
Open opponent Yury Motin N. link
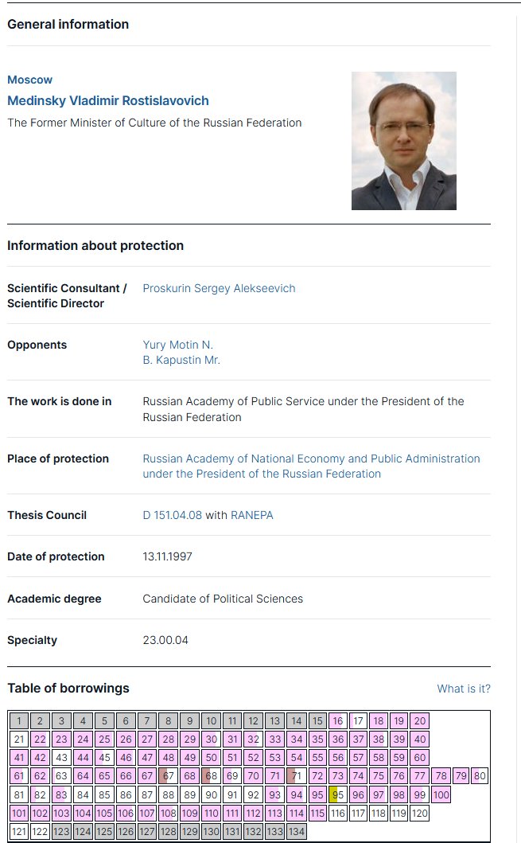(178, 345)
